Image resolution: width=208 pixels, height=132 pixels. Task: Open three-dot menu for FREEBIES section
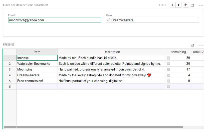(x=201, y=45)
